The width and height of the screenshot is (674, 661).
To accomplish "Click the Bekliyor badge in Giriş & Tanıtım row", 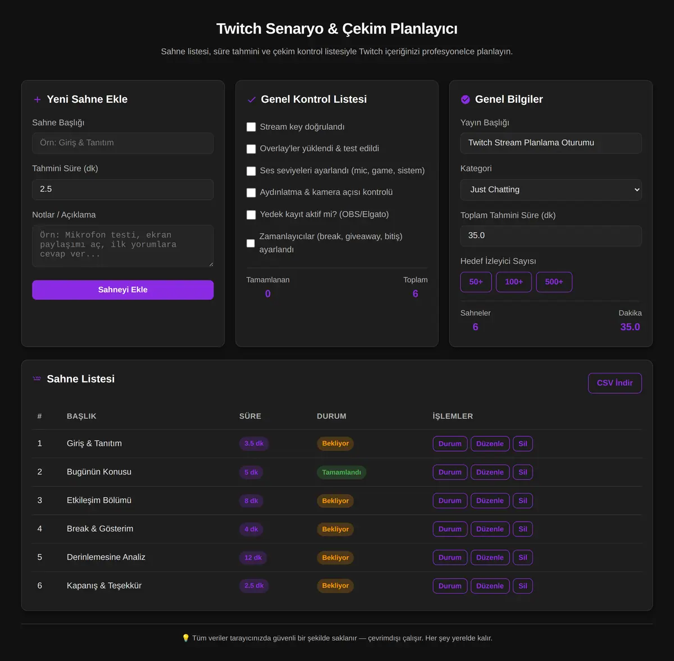I will click(335, 444).
